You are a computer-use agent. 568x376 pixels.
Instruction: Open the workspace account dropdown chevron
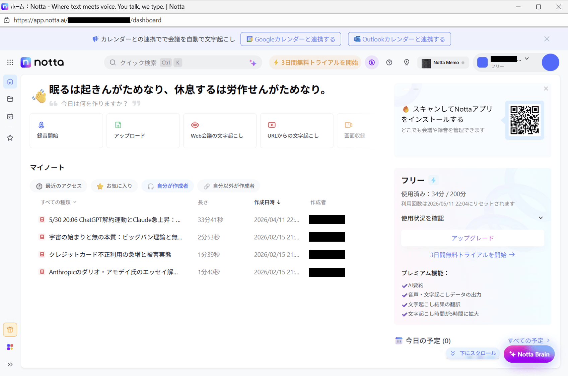pyautogui.click(x=527, y=59)
